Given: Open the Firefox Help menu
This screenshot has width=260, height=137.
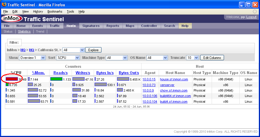Looking at the screenshot, I should coord(82,11).
